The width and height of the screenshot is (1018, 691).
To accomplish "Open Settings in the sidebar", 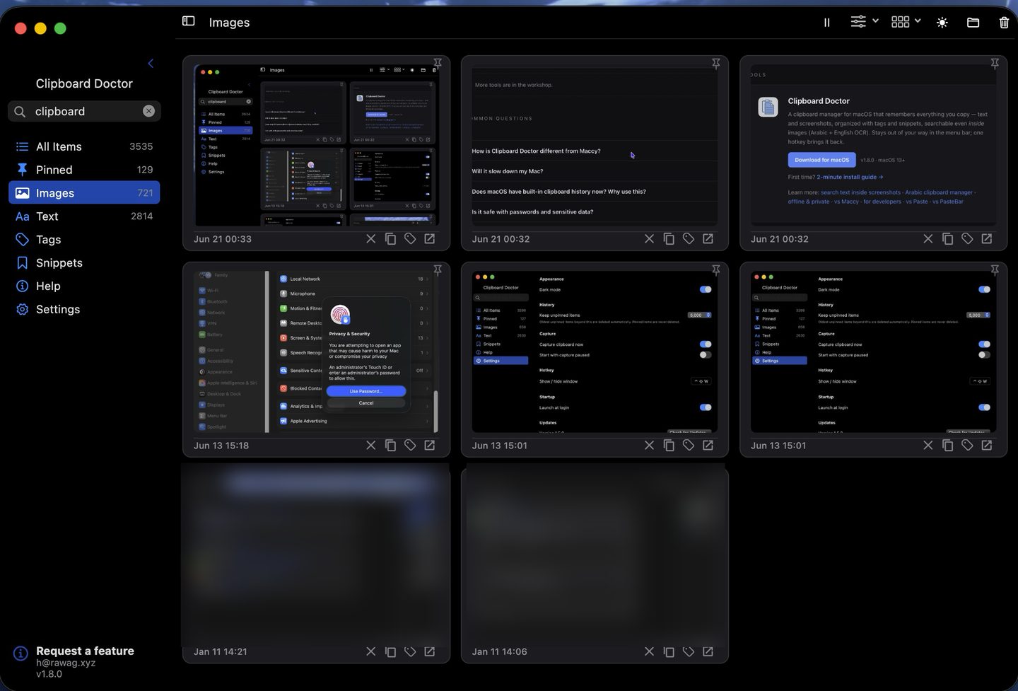I will (84, 310).
